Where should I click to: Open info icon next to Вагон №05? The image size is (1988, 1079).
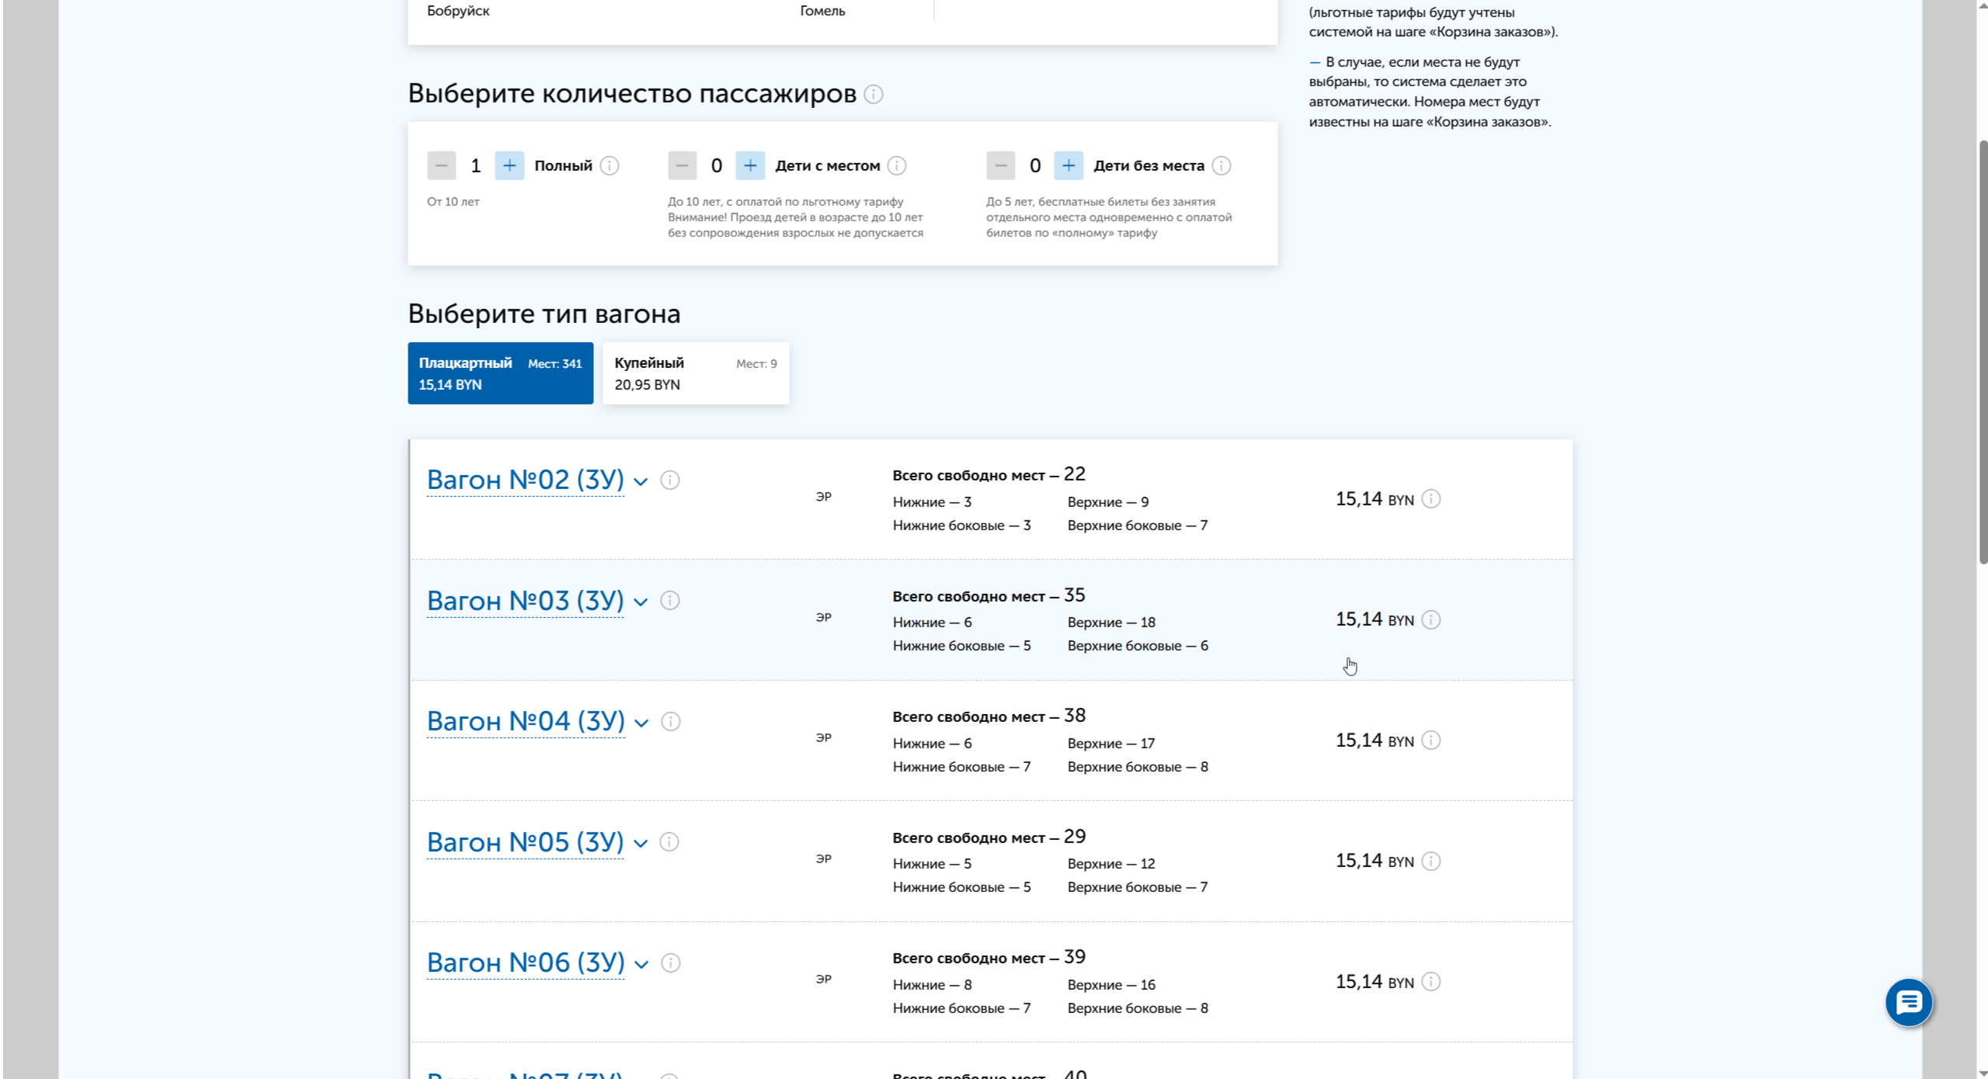669,842
